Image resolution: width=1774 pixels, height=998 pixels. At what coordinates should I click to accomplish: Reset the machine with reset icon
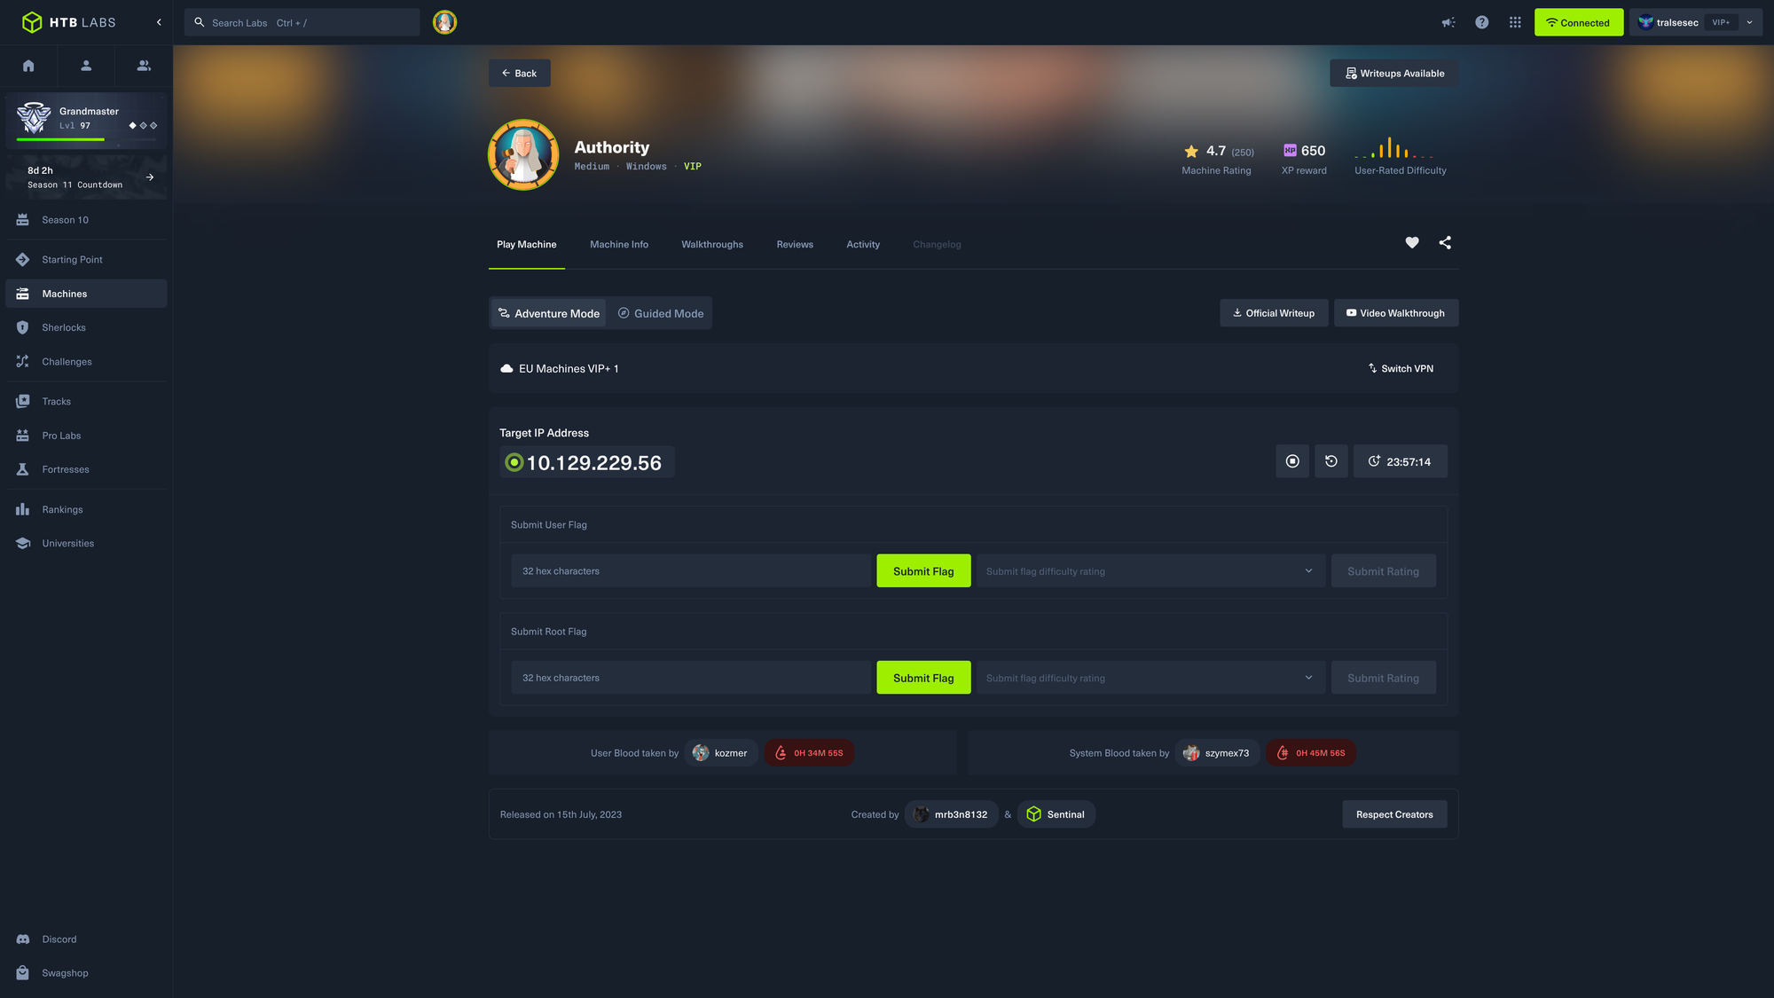(1331, 461)
